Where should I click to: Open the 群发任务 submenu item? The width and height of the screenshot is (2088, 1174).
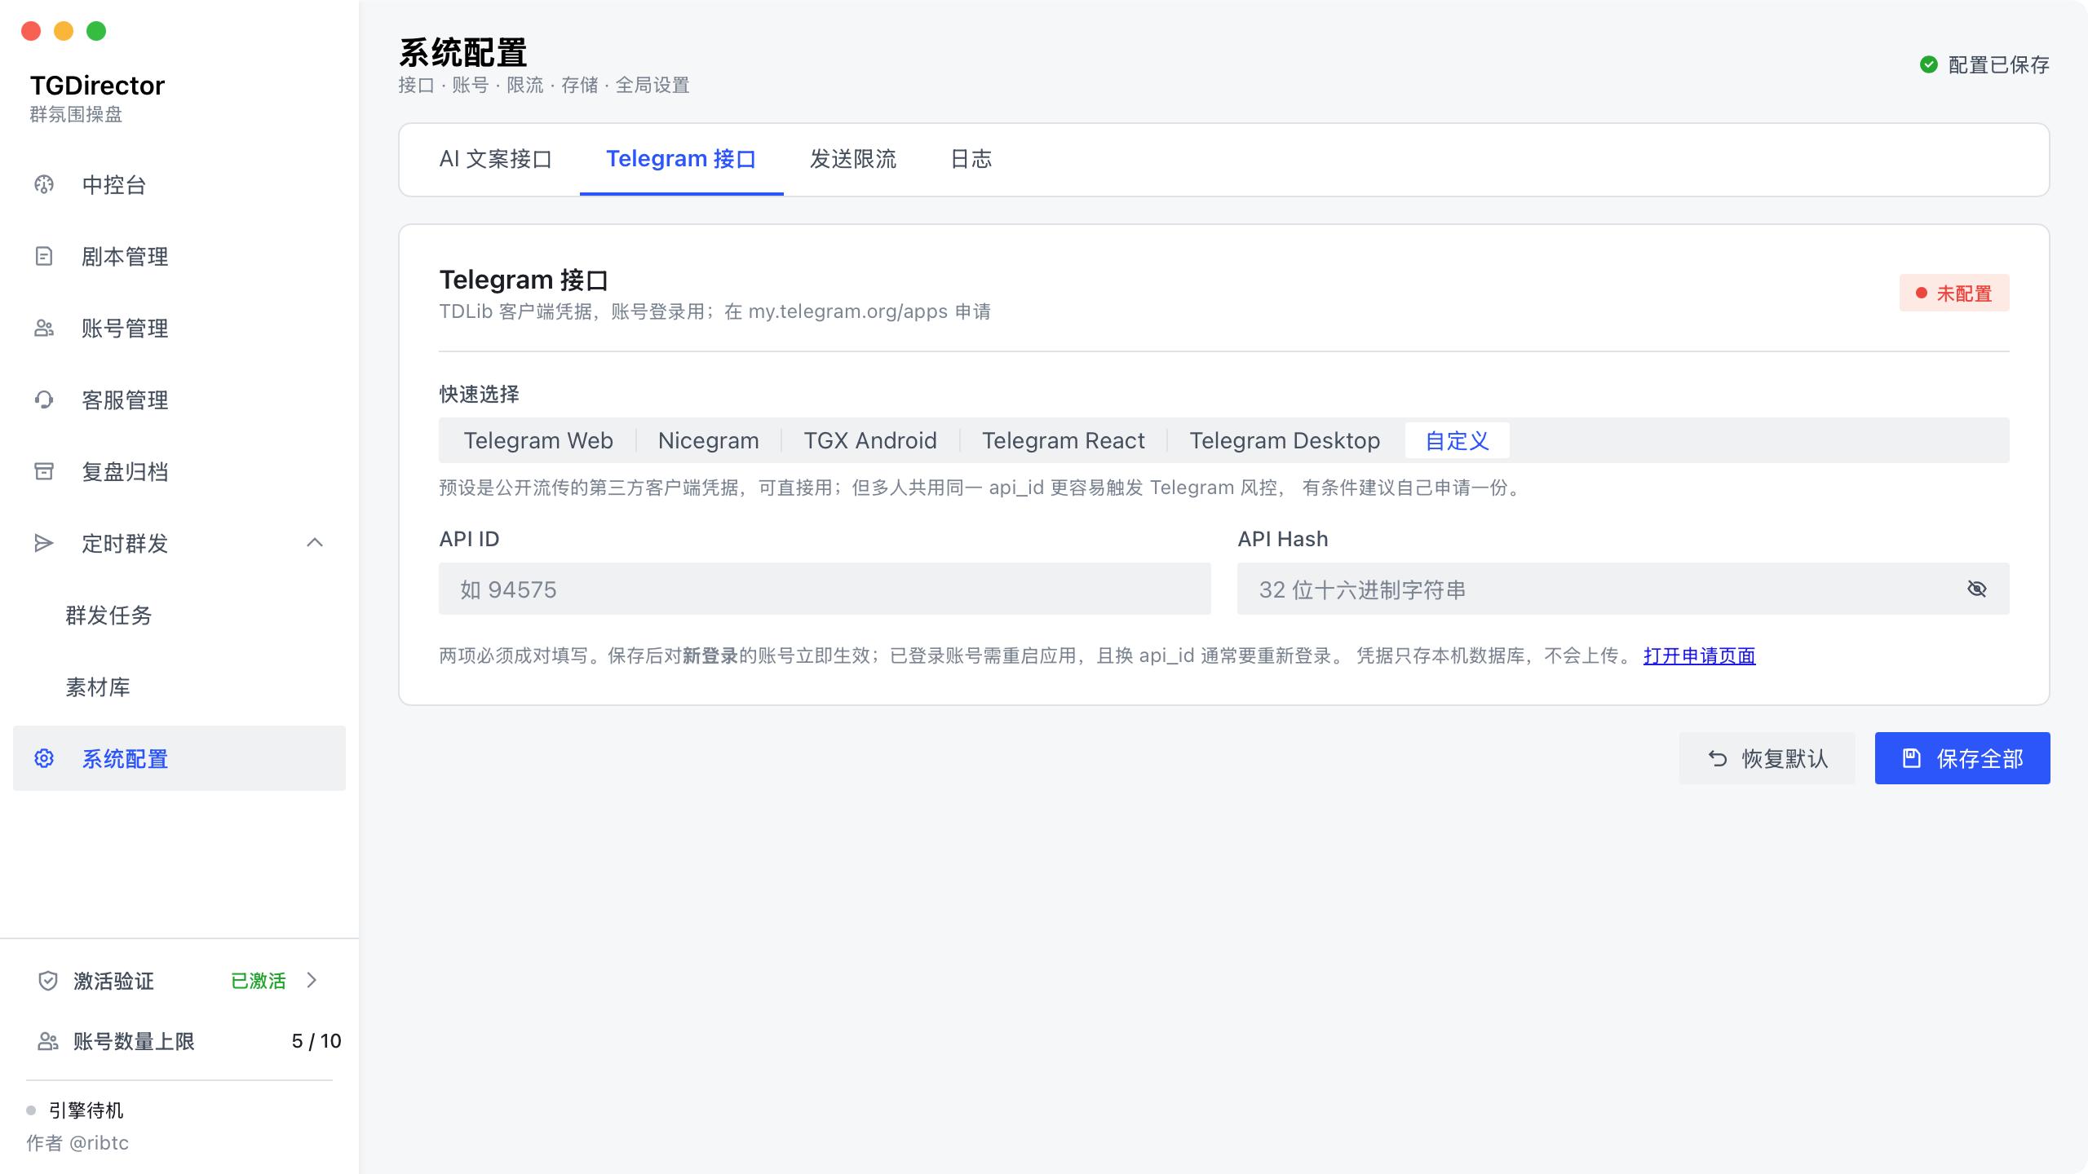click(x=179, y=616)
